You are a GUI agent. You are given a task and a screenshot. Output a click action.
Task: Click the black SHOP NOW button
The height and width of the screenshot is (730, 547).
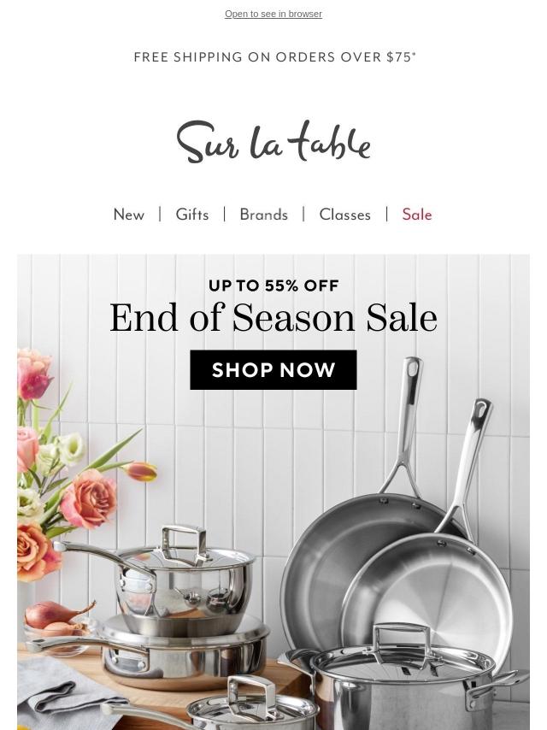pos(273,370)
